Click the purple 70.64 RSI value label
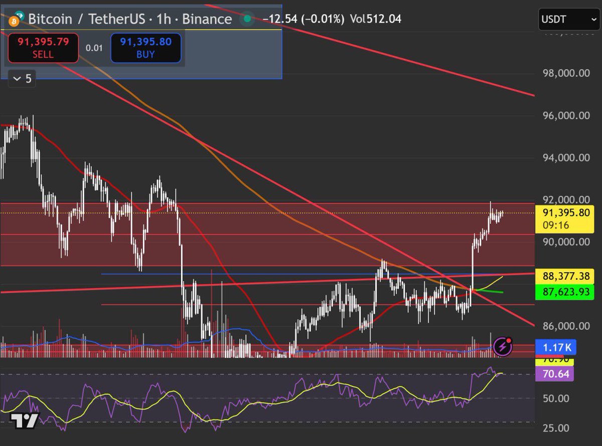This screenshot has height=446, width=602. click(x=556, y=374)
